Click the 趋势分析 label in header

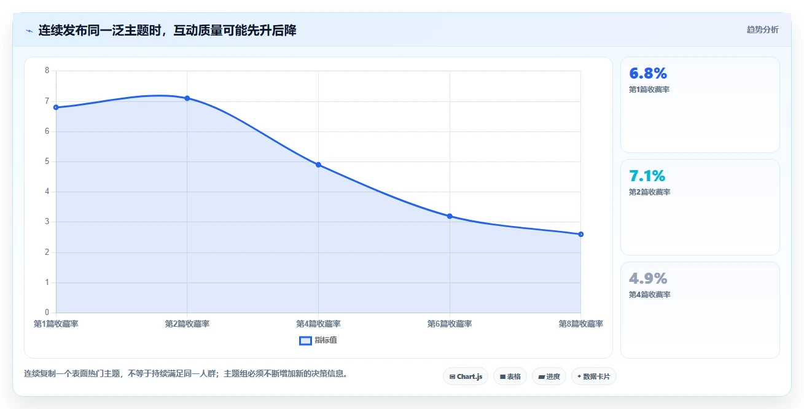[x=762, y=29]
